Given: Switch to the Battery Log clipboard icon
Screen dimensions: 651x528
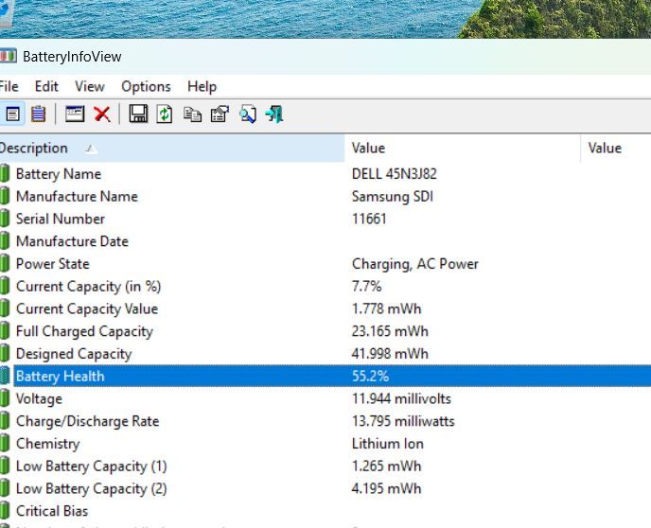Looking at the screenshot, I should (38, 114).
